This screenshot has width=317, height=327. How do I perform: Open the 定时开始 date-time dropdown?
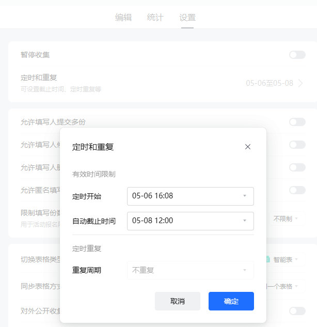pyautogui.click(x=190, y=196)
